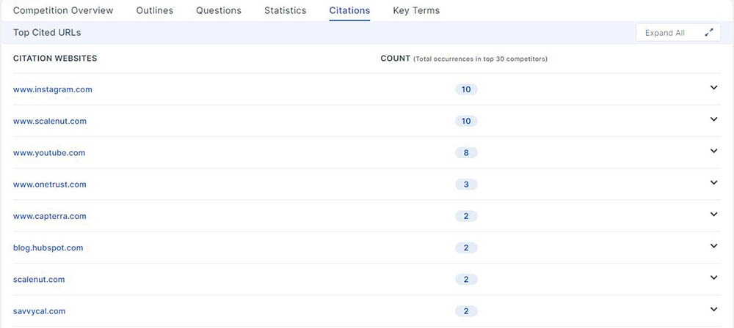734x328 pixels.
Task: Click the blog.hubspot.com link
Action: tap(48, 247)
